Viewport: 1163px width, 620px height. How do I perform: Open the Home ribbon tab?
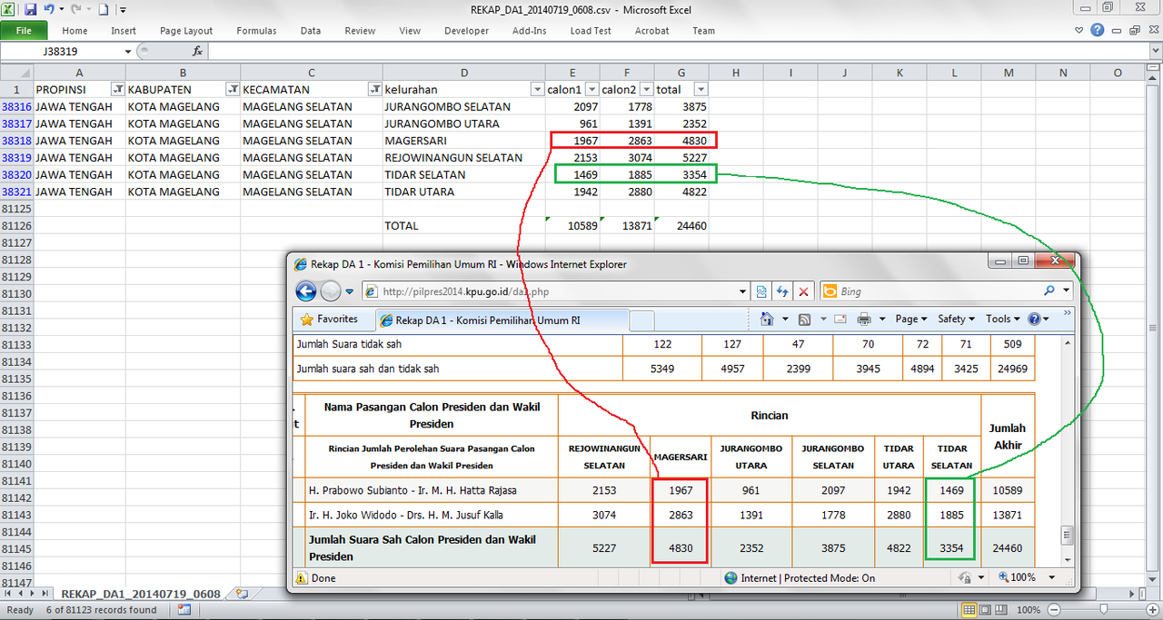point(75,31)
